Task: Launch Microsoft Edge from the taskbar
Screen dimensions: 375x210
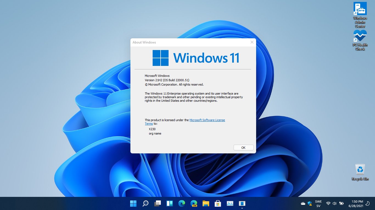Action: pyautogui.click(x=182, y=203)
